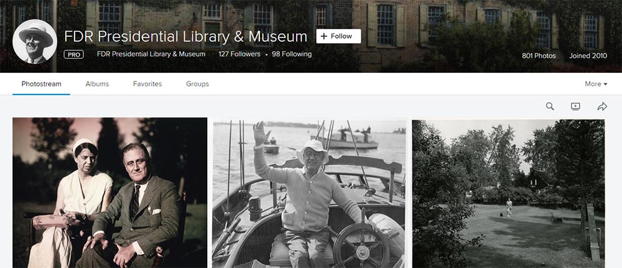Click the search magnifier icon
The image size is (622, 268).
[x=550, y=106]
